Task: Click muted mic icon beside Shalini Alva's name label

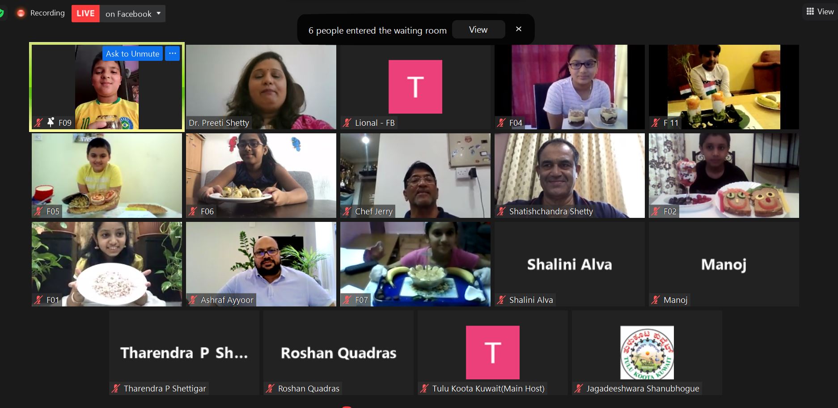Action: tap(501, 300)
